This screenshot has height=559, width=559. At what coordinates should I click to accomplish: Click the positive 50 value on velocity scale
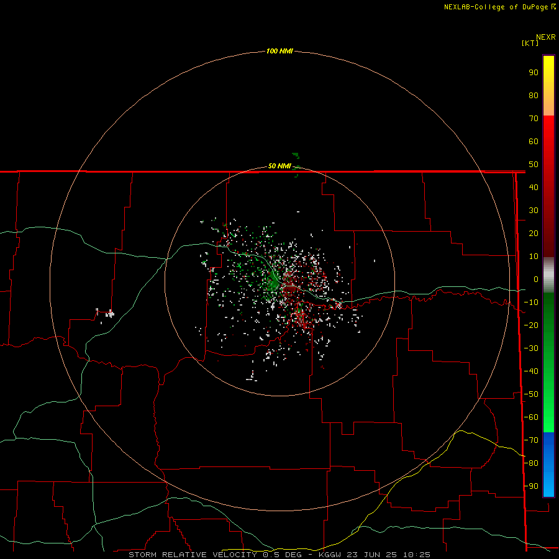[x=534, y=165]
